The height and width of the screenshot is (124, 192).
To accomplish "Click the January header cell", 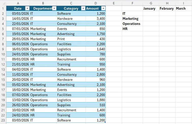I will pyautogui.click(x=151, y=8).
